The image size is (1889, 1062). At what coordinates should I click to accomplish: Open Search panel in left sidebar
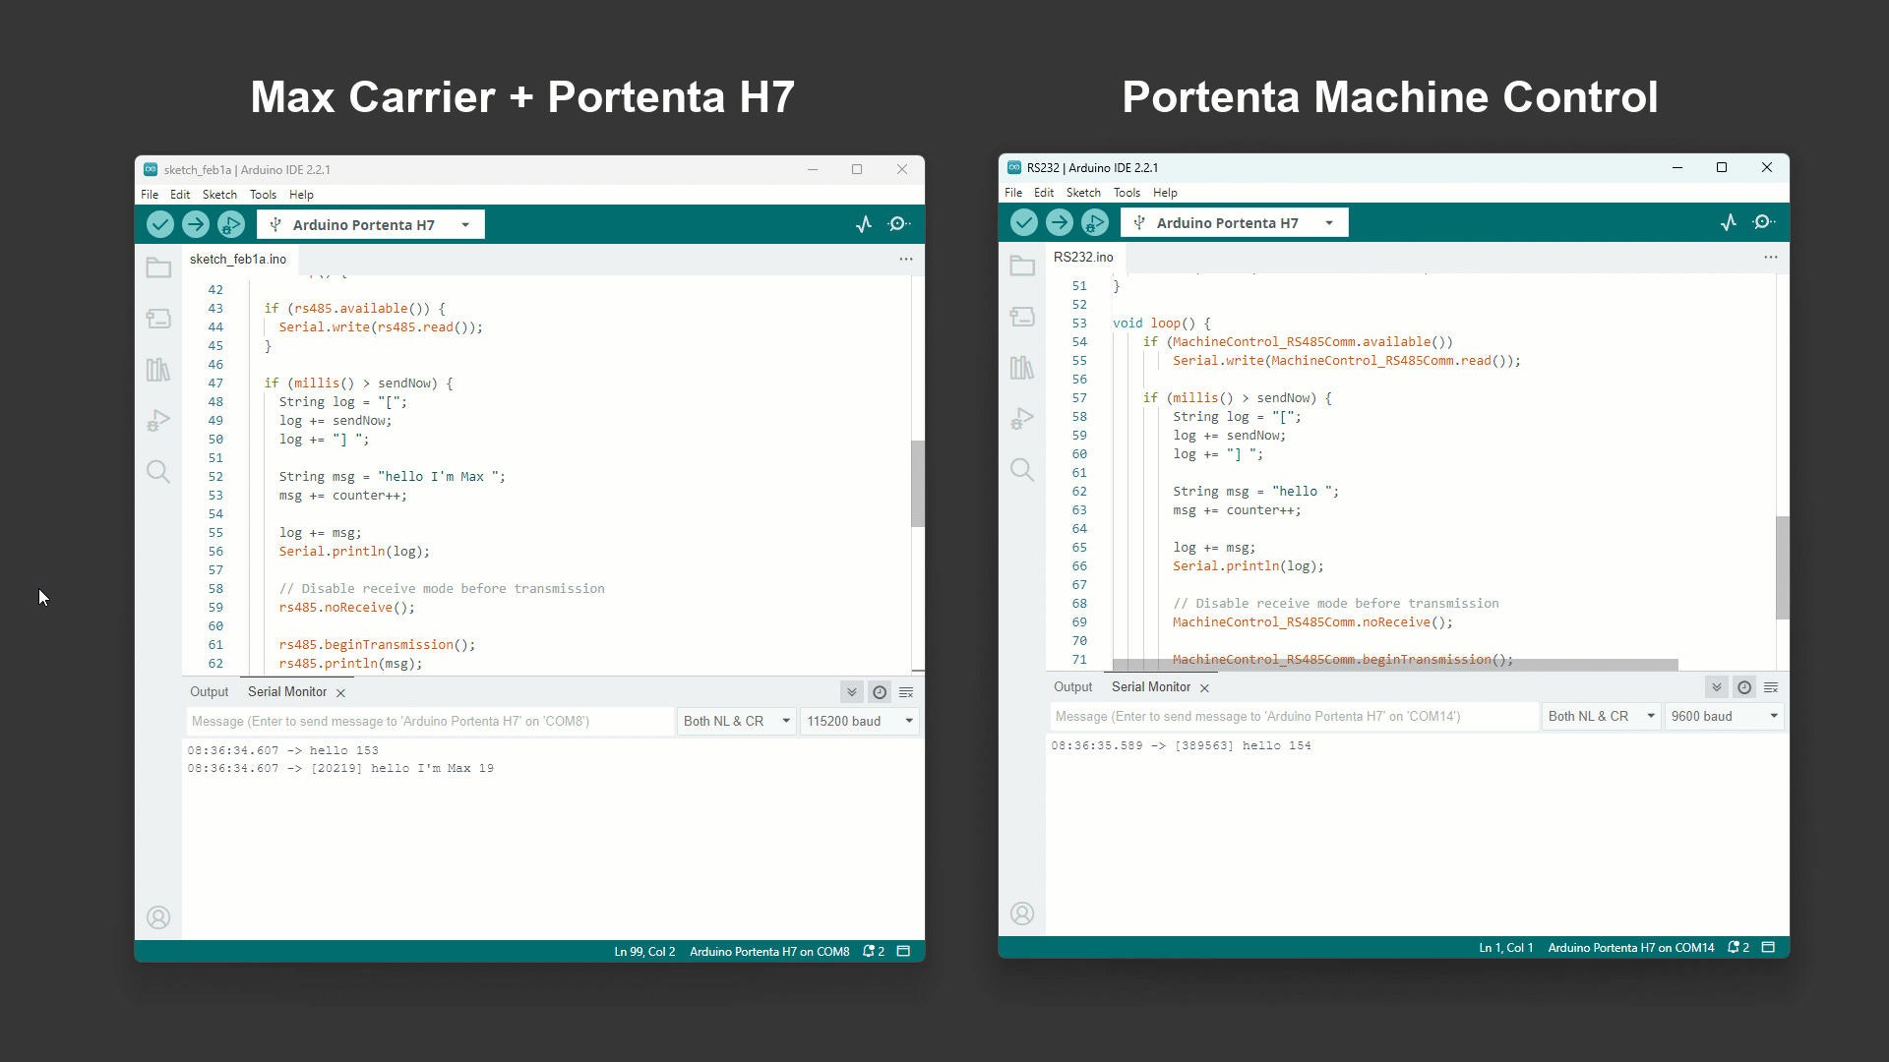(x=158, y=471)
